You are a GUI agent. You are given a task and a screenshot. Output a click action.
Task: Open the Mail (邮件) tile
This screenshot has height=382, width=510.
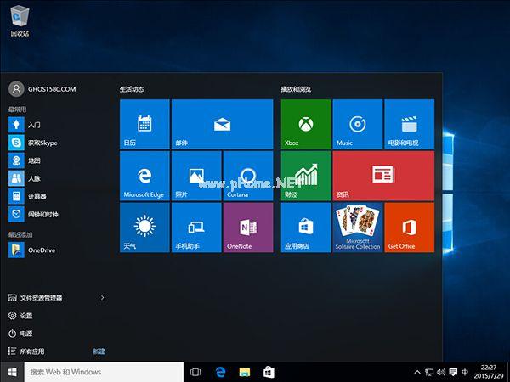click(222, 124)
